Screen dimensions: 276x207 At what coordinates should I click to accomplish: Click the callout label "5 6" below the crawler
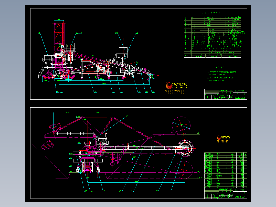click(x=59, y=92)
